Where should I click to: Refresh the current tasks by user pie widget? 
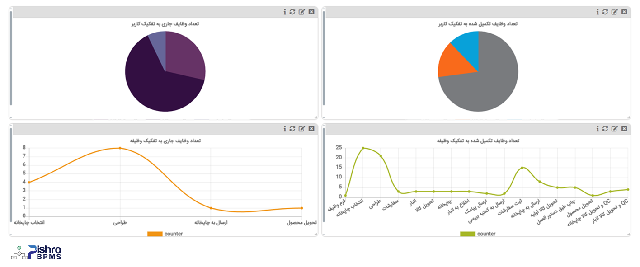coord(292,12)
